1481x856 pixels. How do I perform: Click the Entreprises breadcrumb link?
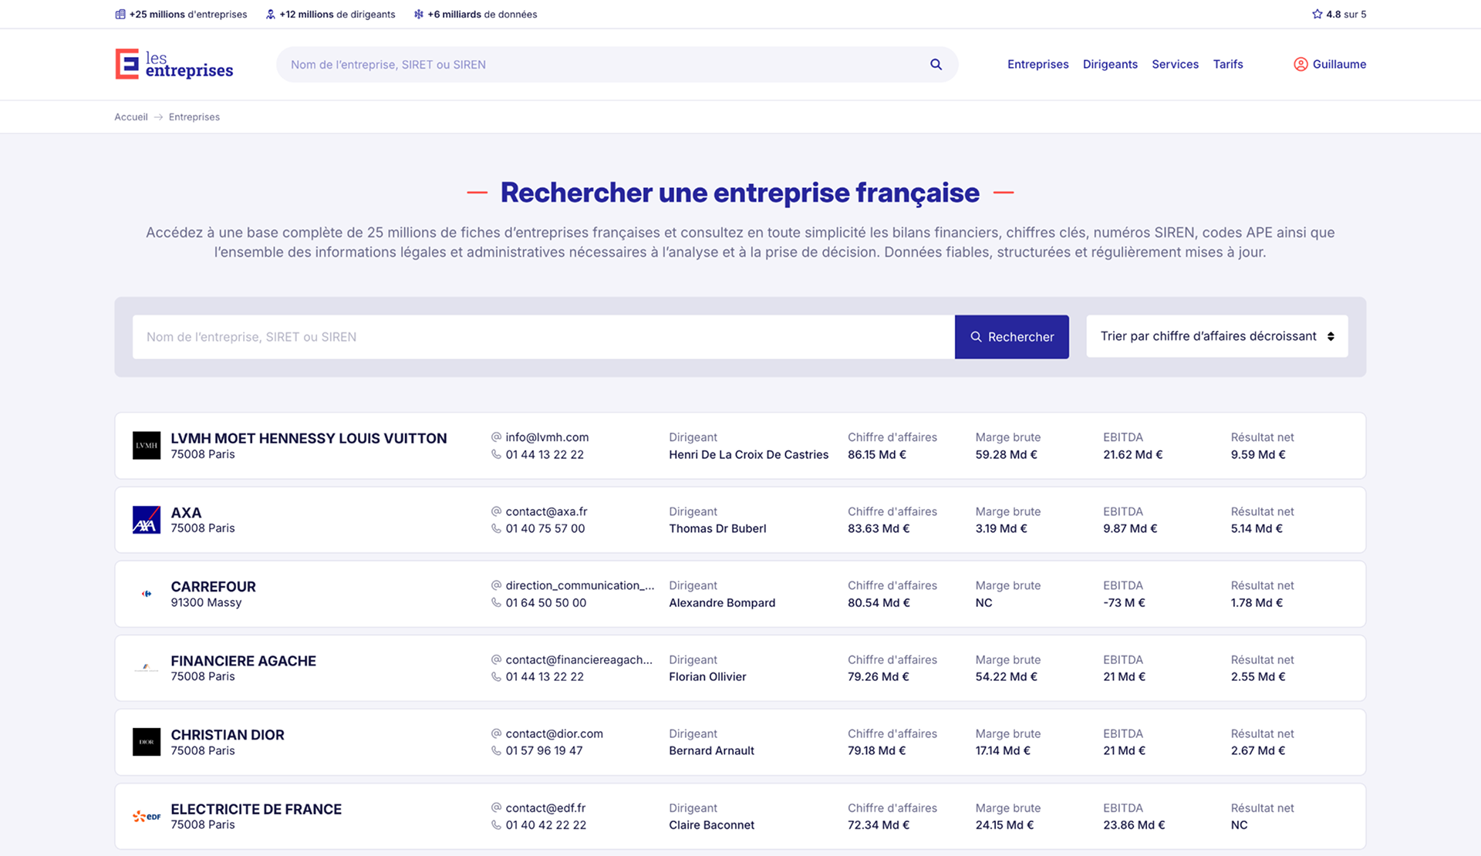point(194,117)
